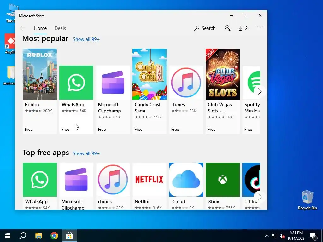Open the Xbox icon in Top free apps
Image resolution: width=323 pixels, height=242 pixels.
tap(223, 180)
